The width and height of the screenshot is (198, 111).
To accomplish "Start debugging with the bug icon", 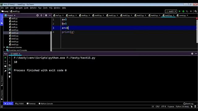I will pos(183,11).
